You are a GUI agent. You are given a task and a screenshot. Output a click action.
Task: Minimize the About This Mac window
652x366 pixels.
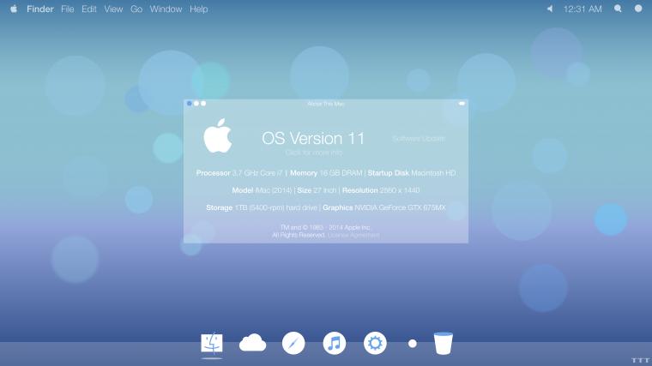(196, 104)
